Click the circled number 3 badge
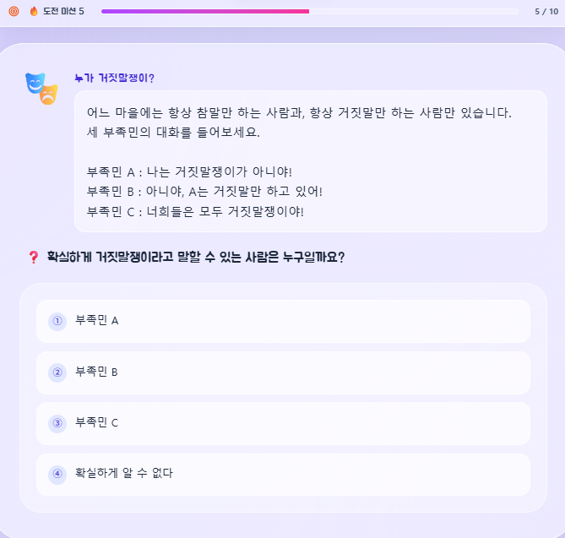565x538 pixels. [x=57, y=423]
